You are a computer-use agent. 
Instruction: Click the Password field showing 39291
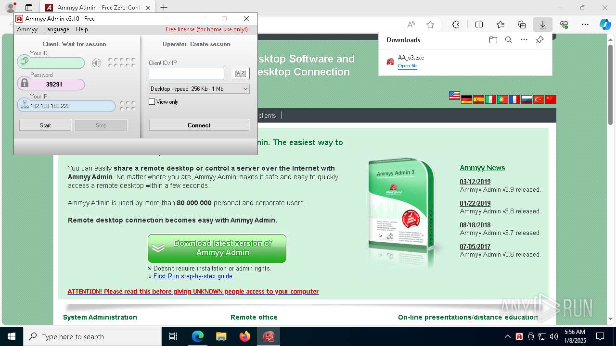pyautogui.click(x=51, y=85)
